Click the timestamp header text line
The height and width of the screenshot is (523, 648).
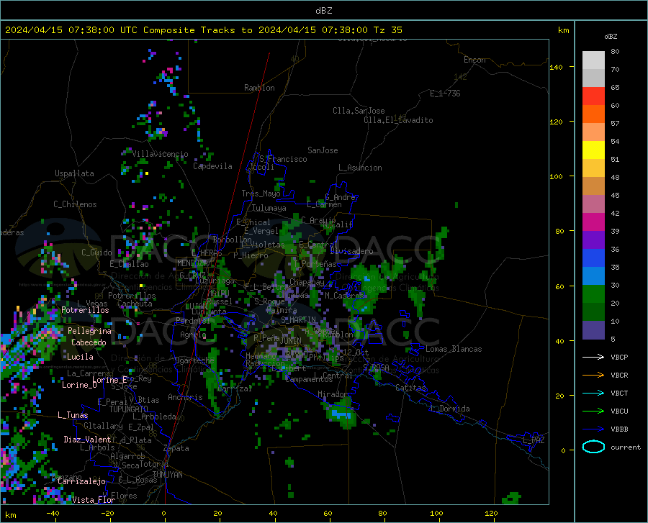pos(203,30)
